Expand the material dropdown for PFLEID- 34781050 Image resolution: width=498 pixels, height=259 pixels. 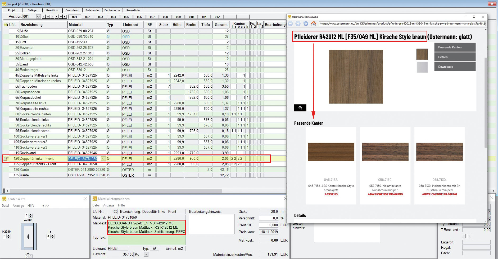(103, 159)
